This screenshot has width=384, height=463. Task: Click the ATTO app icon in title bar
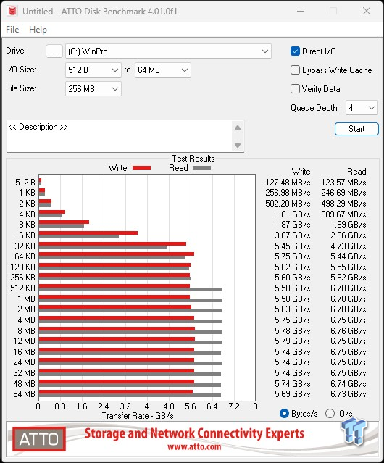click(12, 11)
